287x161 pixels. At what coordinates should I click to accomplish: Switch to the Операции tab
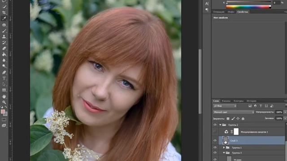219,12
